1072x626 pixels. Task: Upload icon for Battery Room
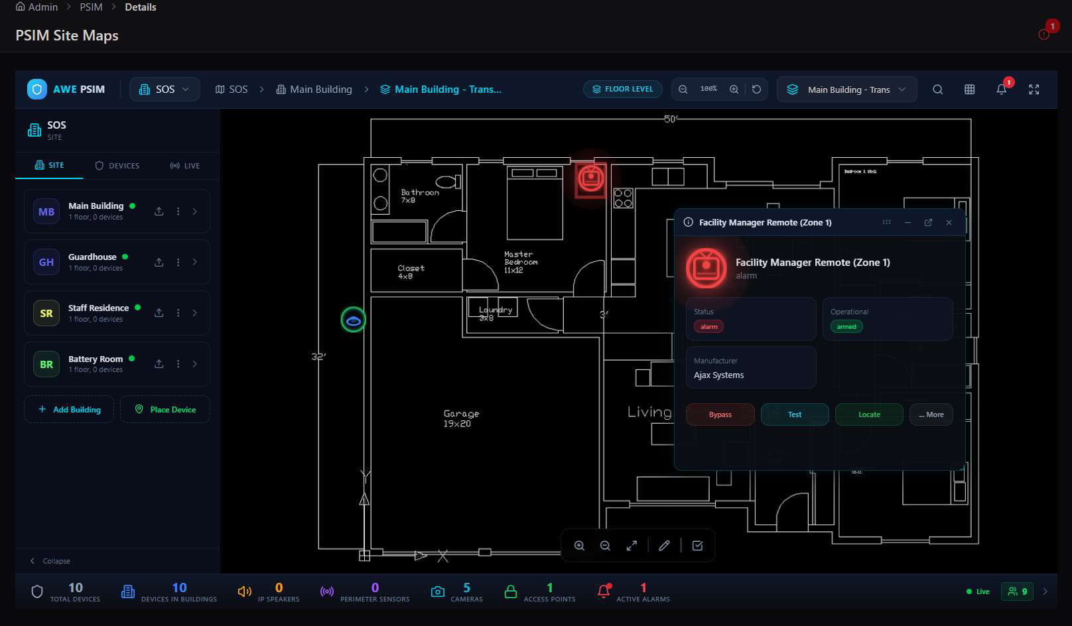(159, 363)
